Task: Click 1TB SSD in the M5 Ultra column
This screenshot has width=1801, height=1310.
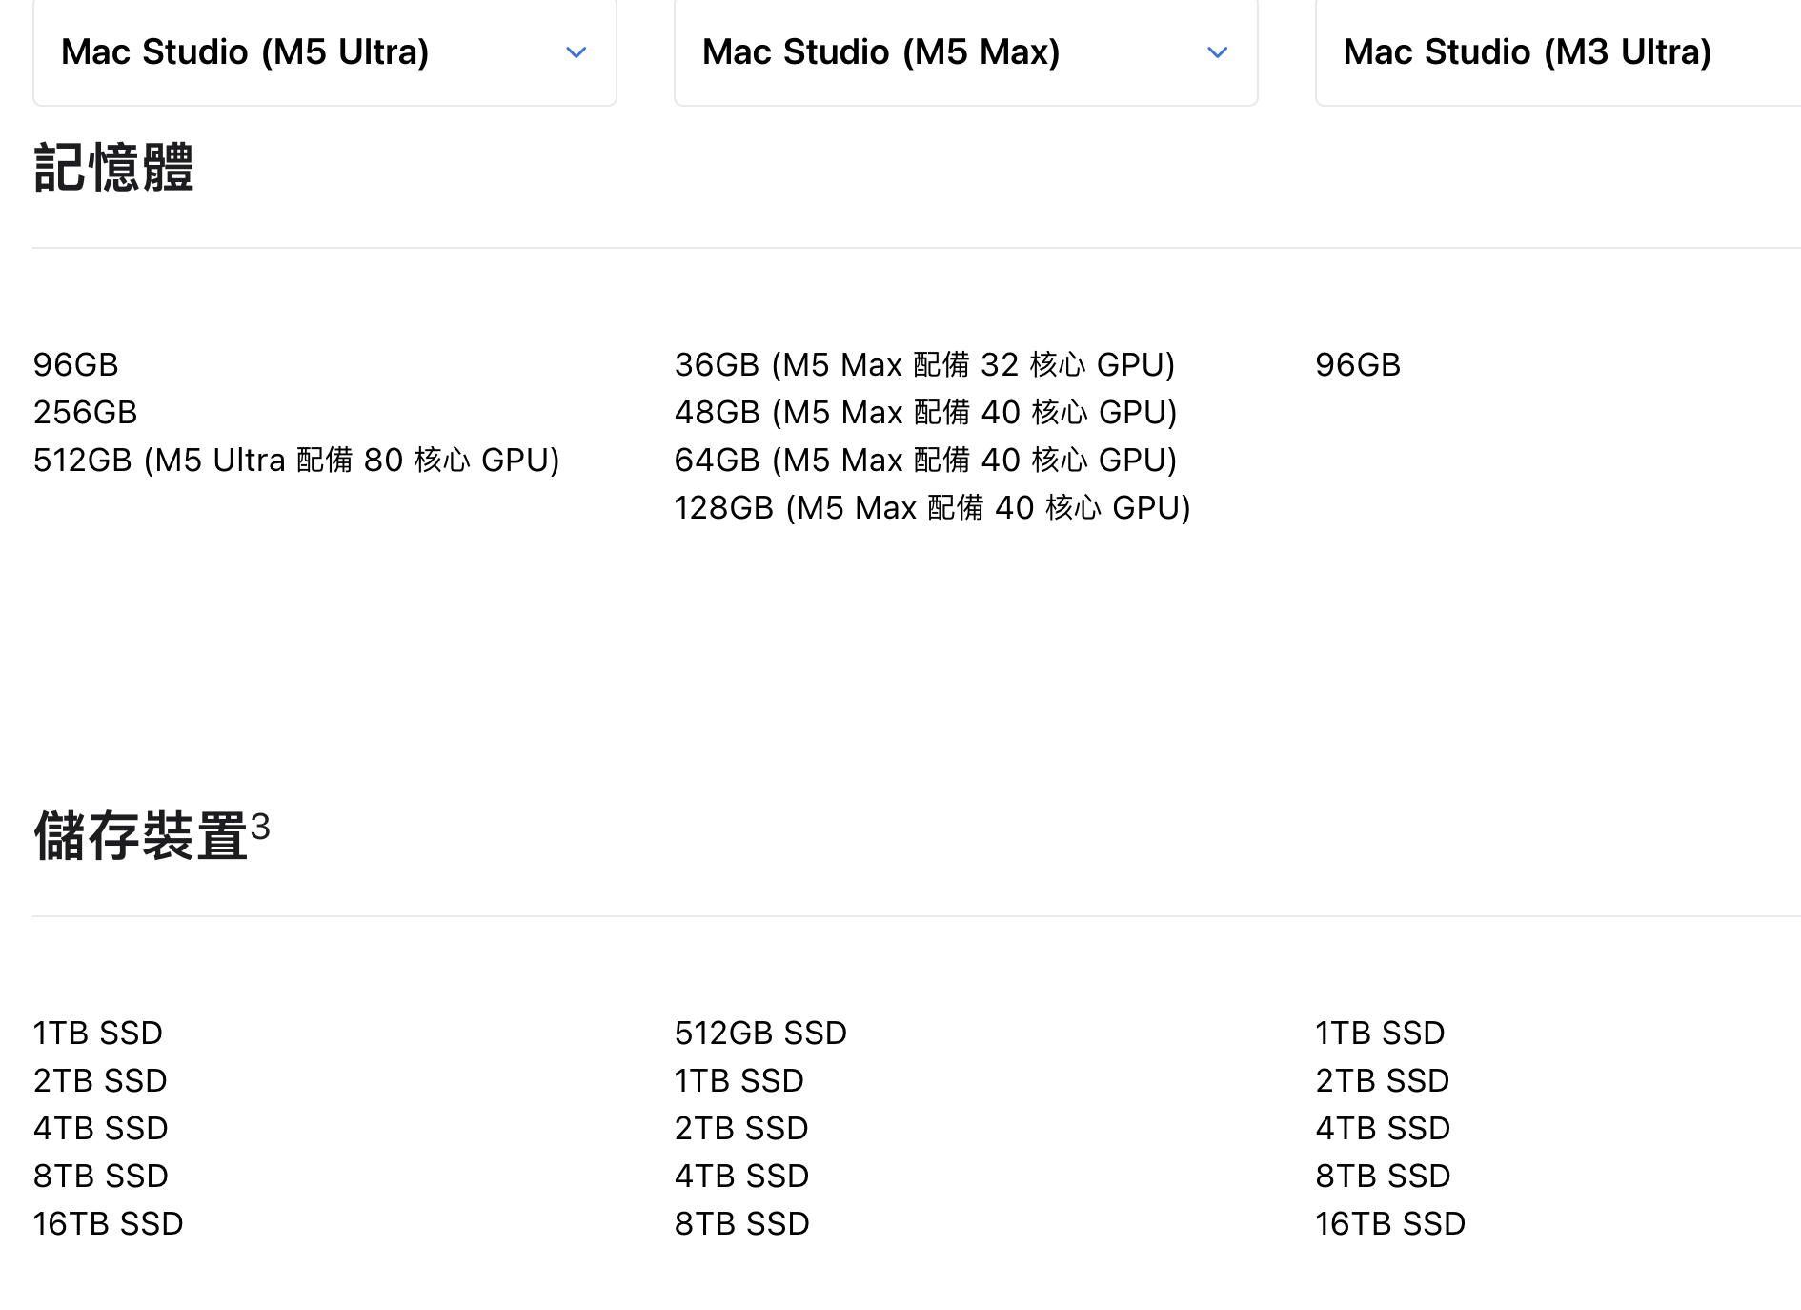Action: pos(98,1033)
